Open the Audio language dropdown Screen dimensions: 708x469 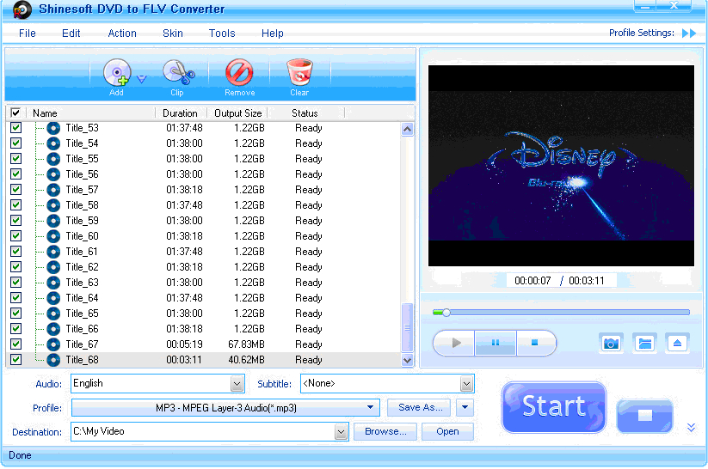coord(237,384)
